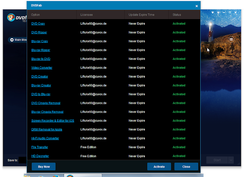Click Activated status in Hi-Fi Audio Converter row
Viewport: 244px width, 177px height.
coord(179,138)
